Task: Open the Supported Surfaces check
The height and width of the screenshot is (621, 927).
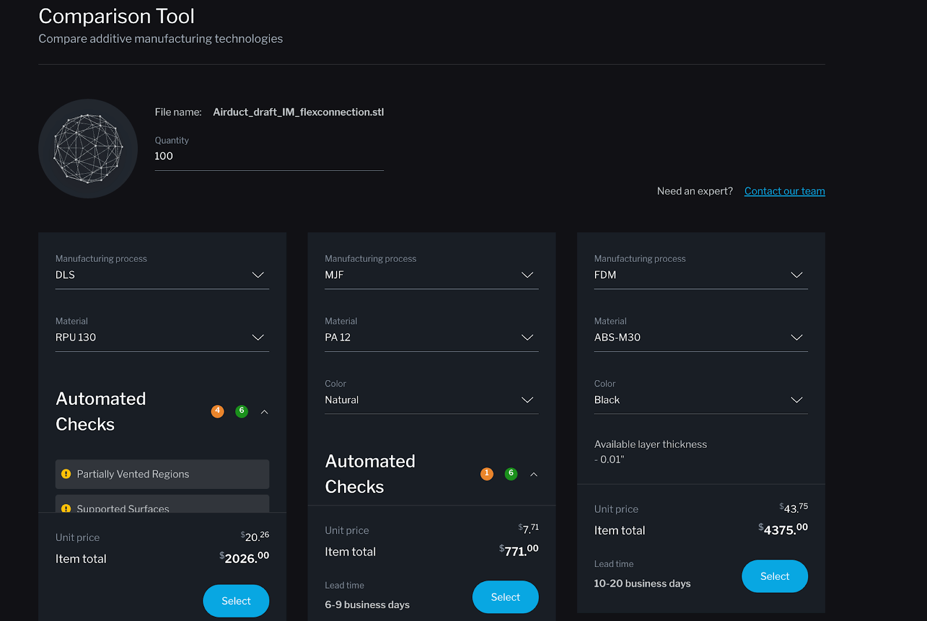Action: coord(162,504)
